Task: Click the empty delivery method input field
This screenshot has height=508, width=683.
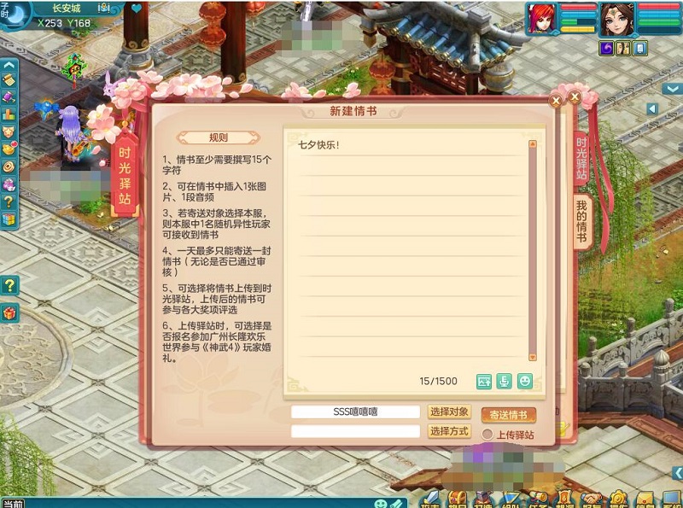Action: tap(355, 431)
